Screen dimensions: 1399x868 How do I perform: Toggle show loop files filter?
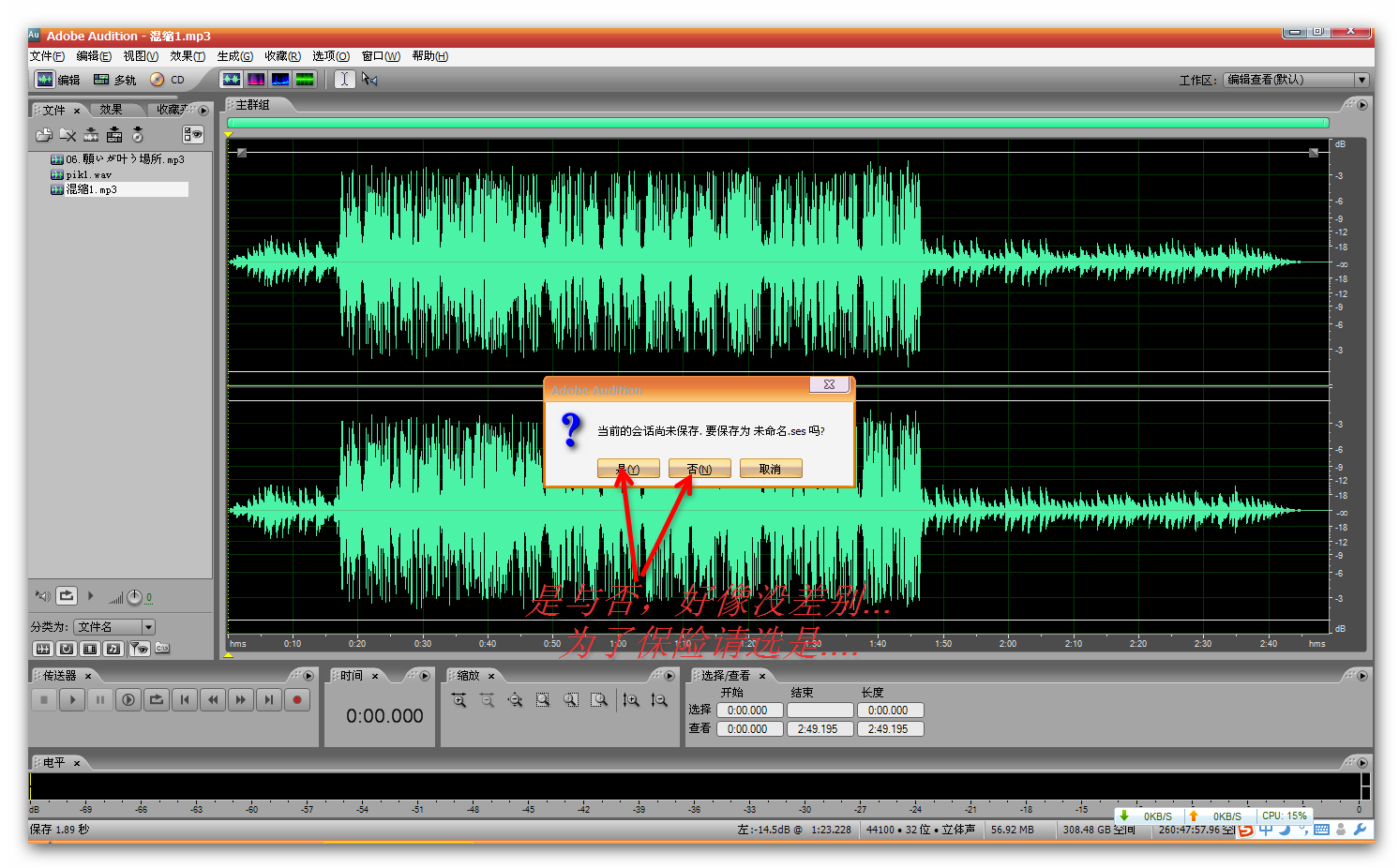pyautogui.click(x=67, y=649)
